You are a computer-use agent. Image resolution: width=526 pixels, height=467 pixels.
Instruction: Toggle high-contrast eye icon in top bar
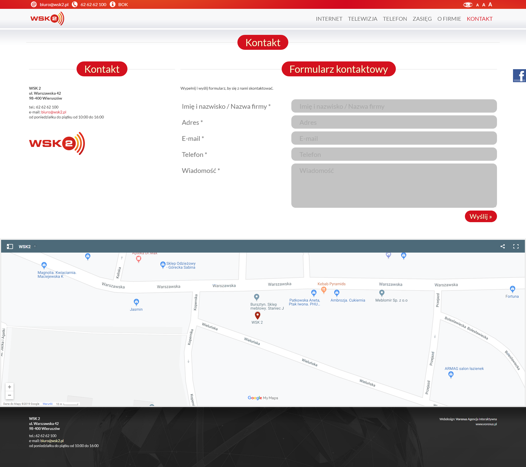[468, 4]
